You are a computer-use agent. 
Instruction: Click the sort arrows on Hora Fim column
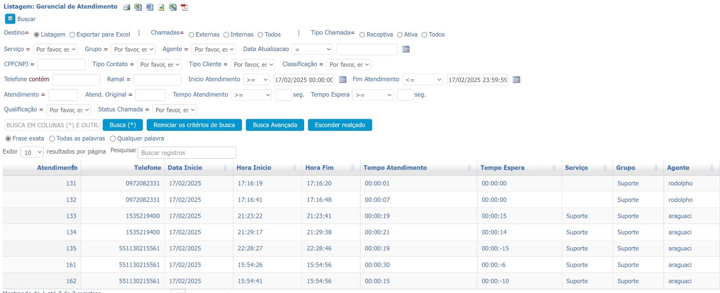[x=353, y=168]
